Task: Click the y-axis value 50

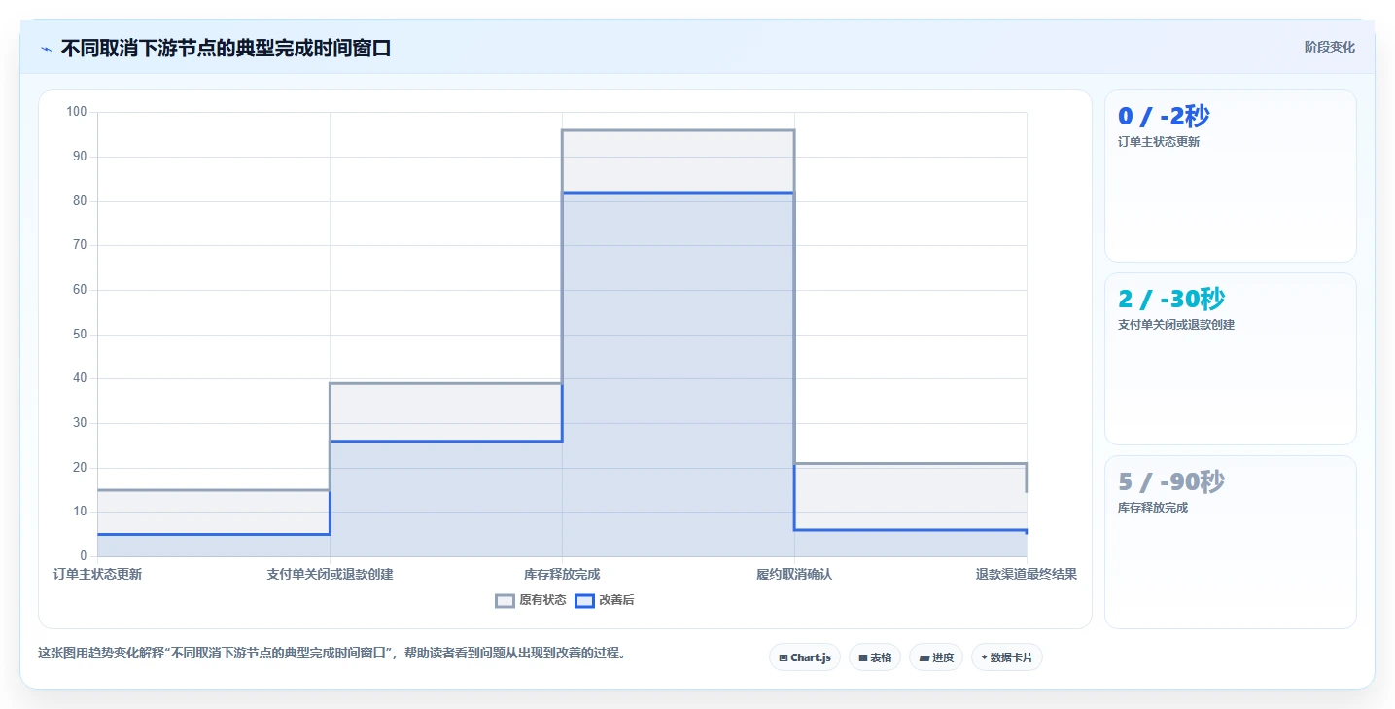Action: coord(80,334)
